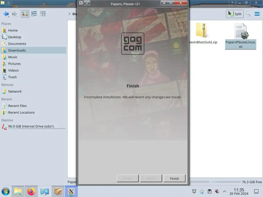
Task: Toggle installer on-all-desktops pin icon
Action: point(87,3)
